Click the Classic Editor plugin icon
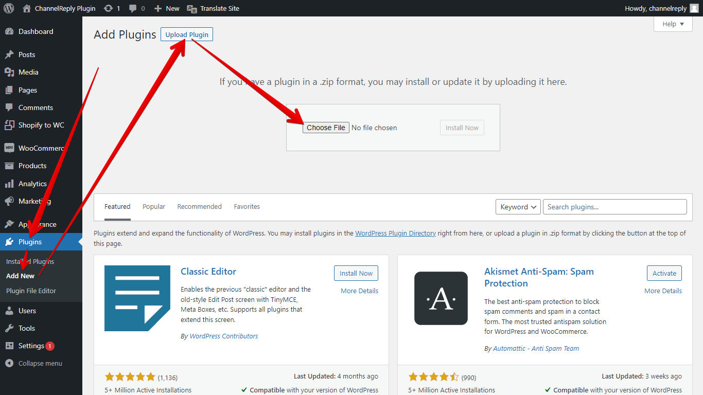The height and width of the screenshot is (395, 703). pos(137,298)
